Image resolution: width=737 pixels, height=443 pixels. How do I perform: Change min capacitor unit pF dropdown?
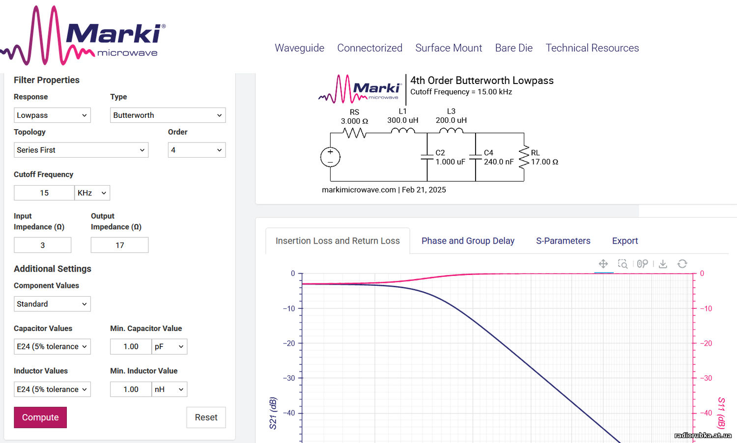click(x=170, y=346)
